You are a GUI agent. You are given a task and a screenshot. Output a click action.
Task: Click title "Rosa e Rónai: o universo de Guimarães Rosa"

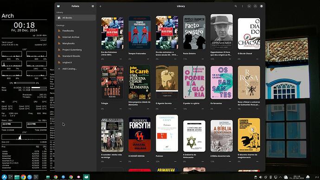[249, 103]
